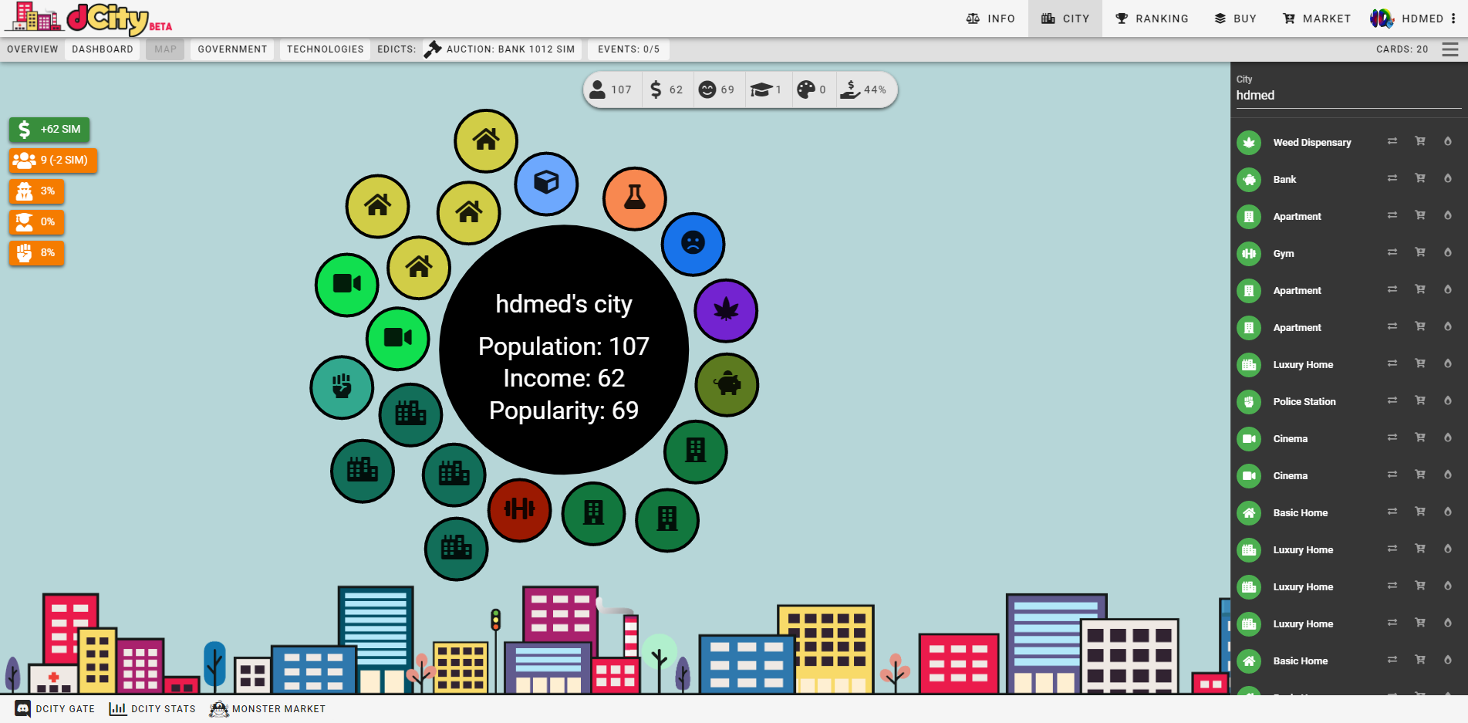
Task: Click the transfer arrows icon for Police Station
Action: (x=1392, y=400)
